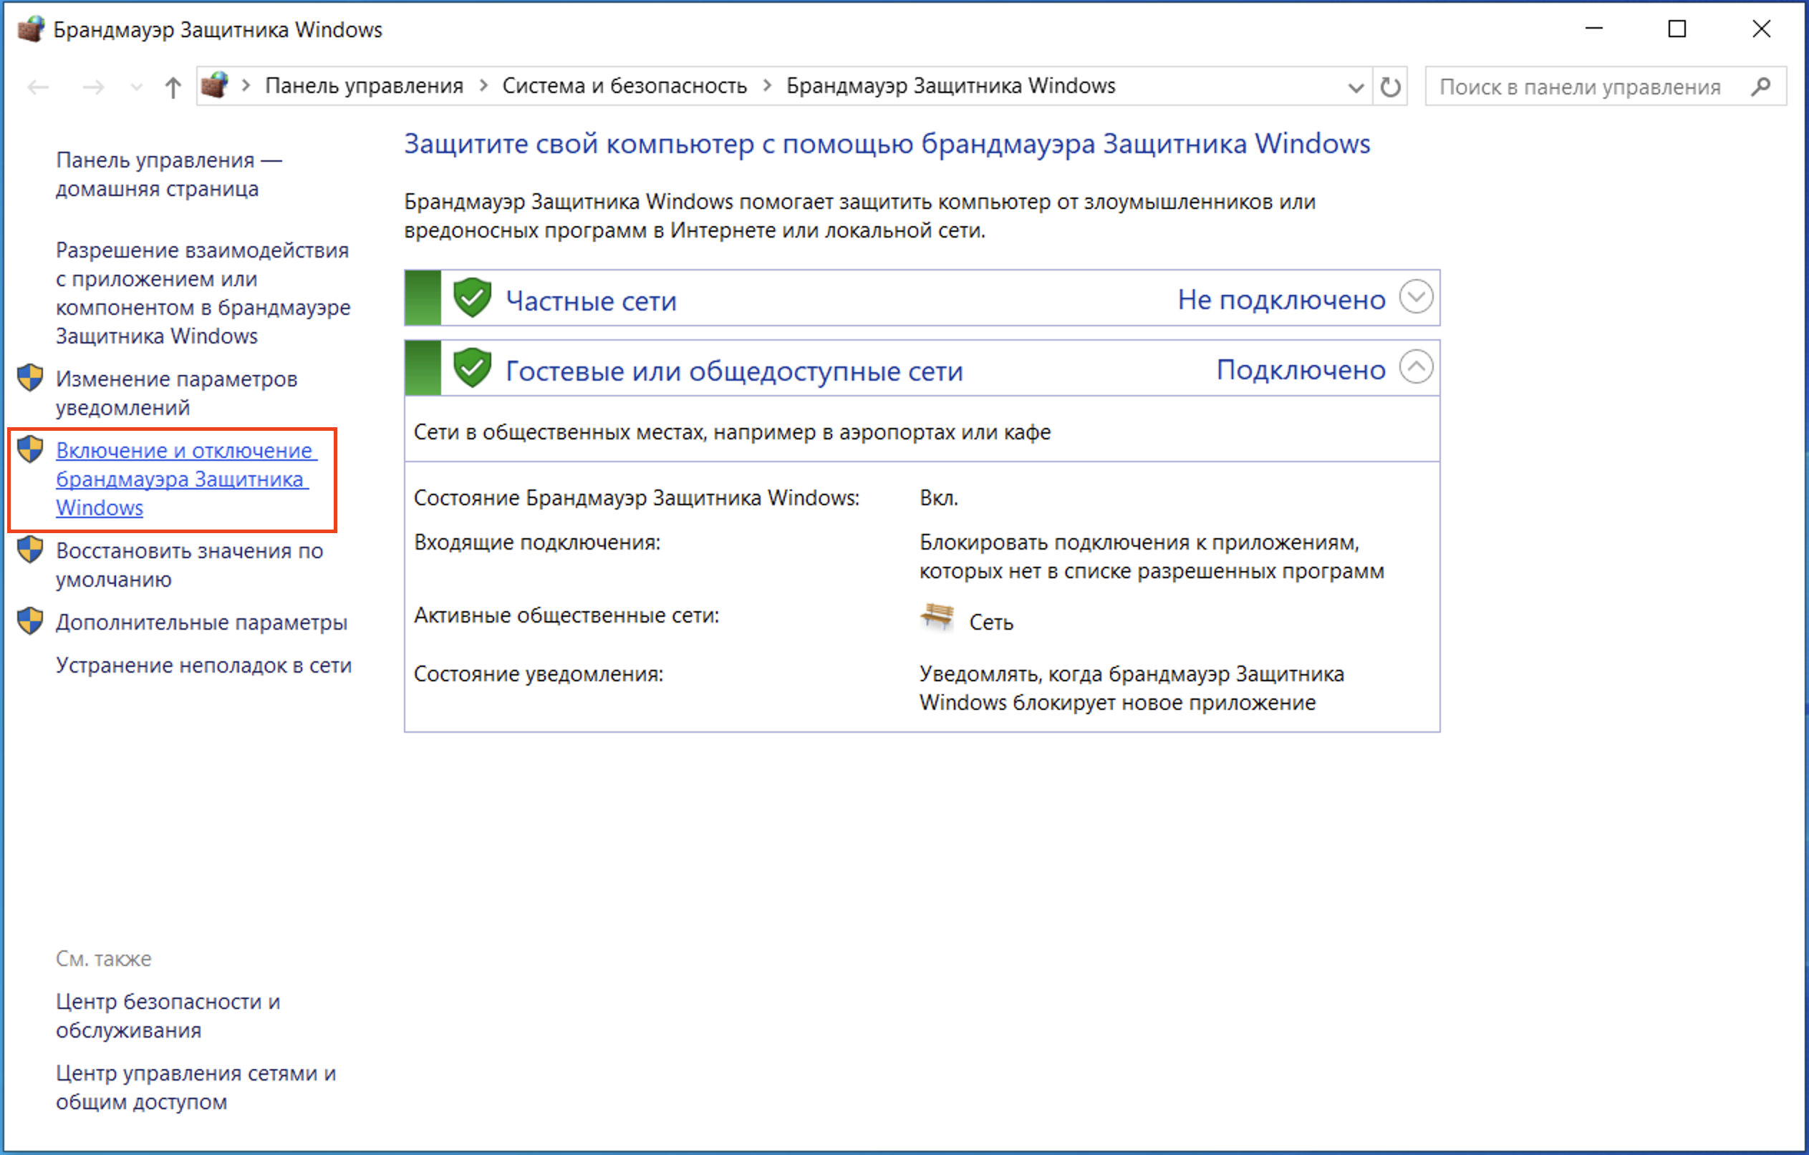
Task: Click shield icon beside 'Восстановить значения по умолчанию'
Action: click(x=30, y=550)
